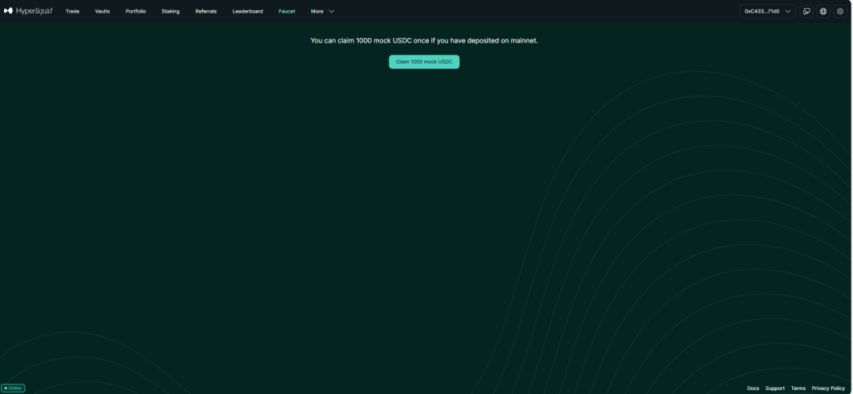Select the Faucet tab
Image resolution: width=853 pixels, height=394 pixels.
pyautogui.click(x=287, y=11)
